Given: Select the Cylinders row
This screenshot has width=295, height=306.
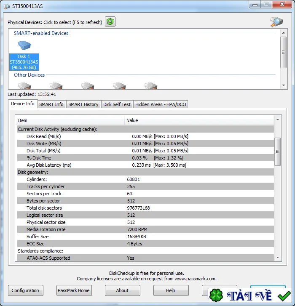Looking at the screenshot, I should click(145, 179).
